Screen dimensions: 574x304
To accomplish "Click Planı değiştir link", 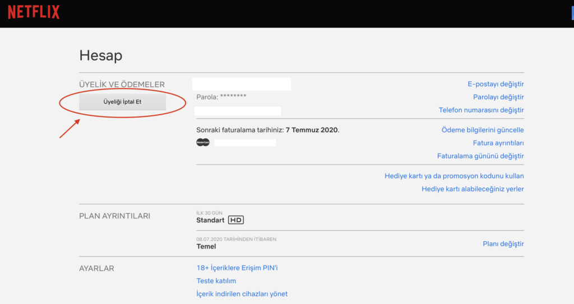I will pos(503,244).
